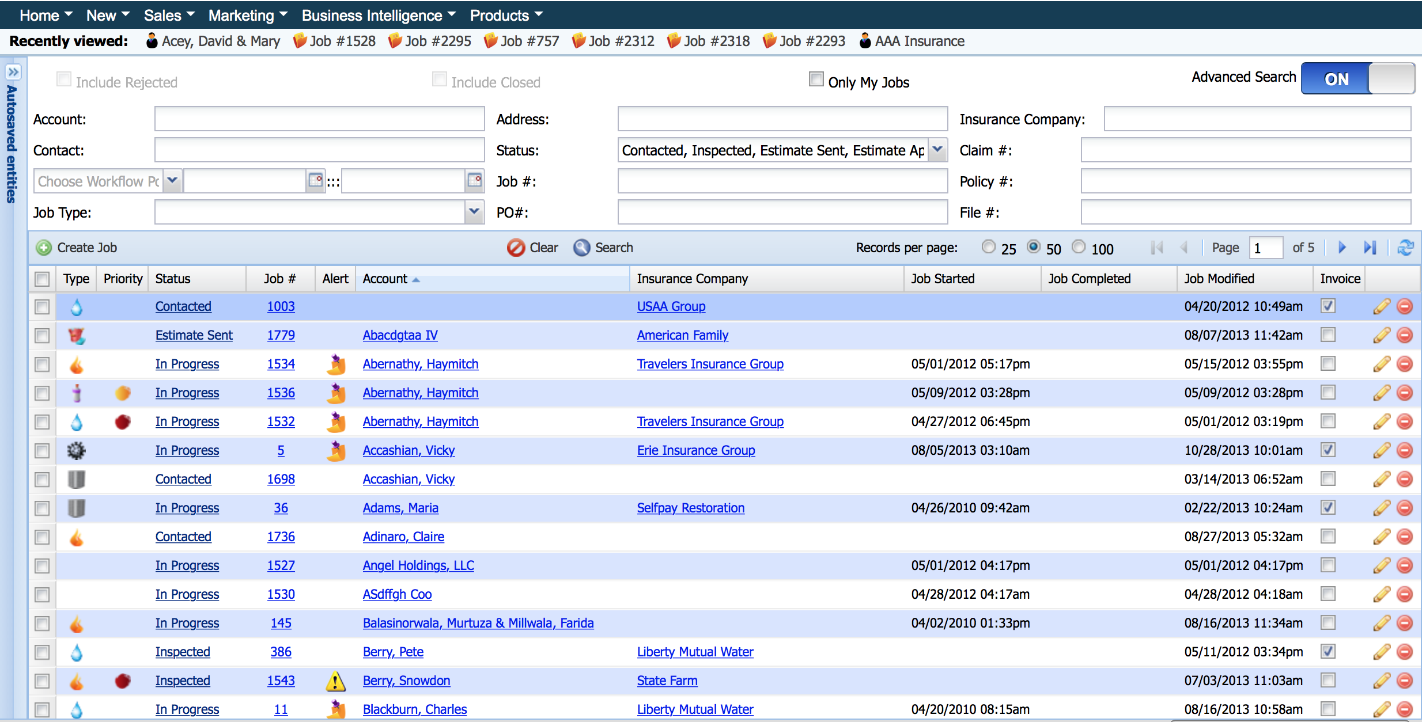
Task: Click the delete icon for job 1736
Action: tap(1405, 537)
